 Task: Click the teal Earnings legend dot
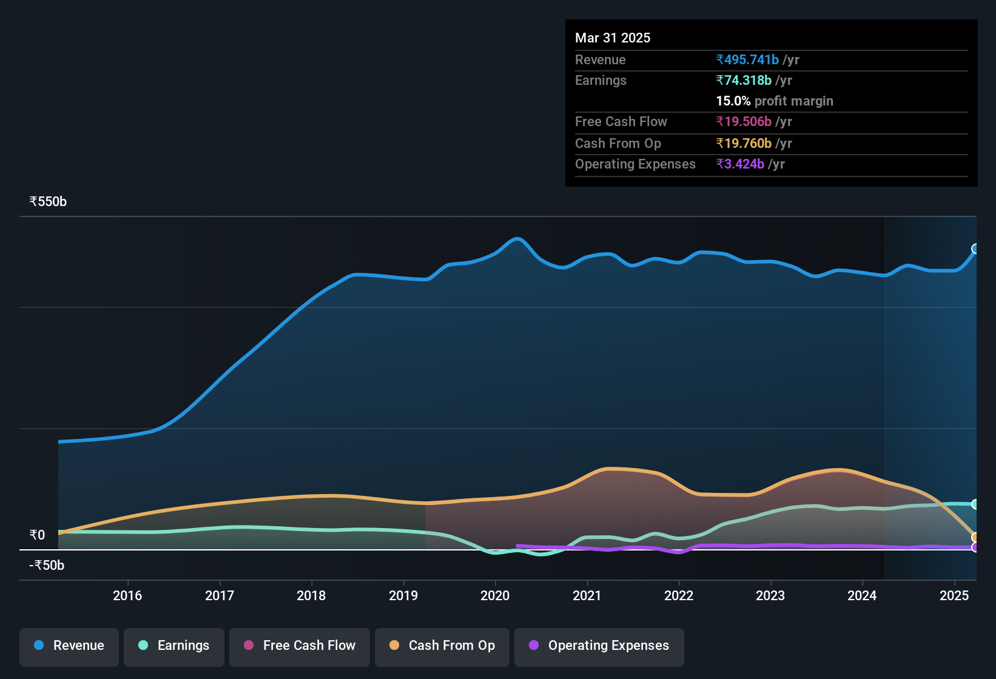click(143, 646)
